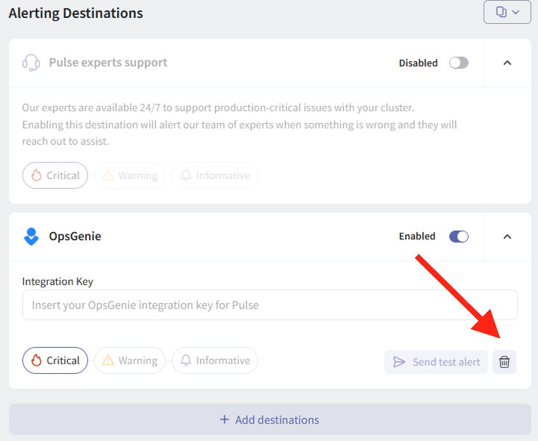Collapse the Pulse experts support card
Screen dimensions: 538x441
point(507,63)
